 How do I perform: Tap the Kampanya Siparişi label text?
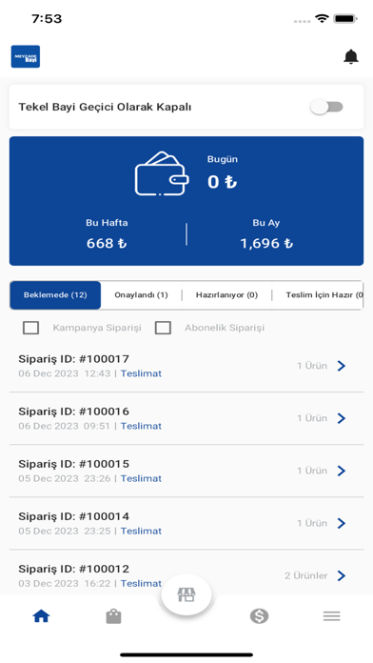(97, 328)
